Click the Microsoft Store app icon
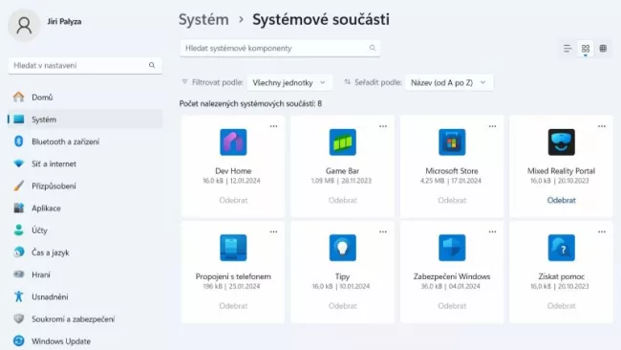Viewport: 621px width, 350px height. coord(452,142)
